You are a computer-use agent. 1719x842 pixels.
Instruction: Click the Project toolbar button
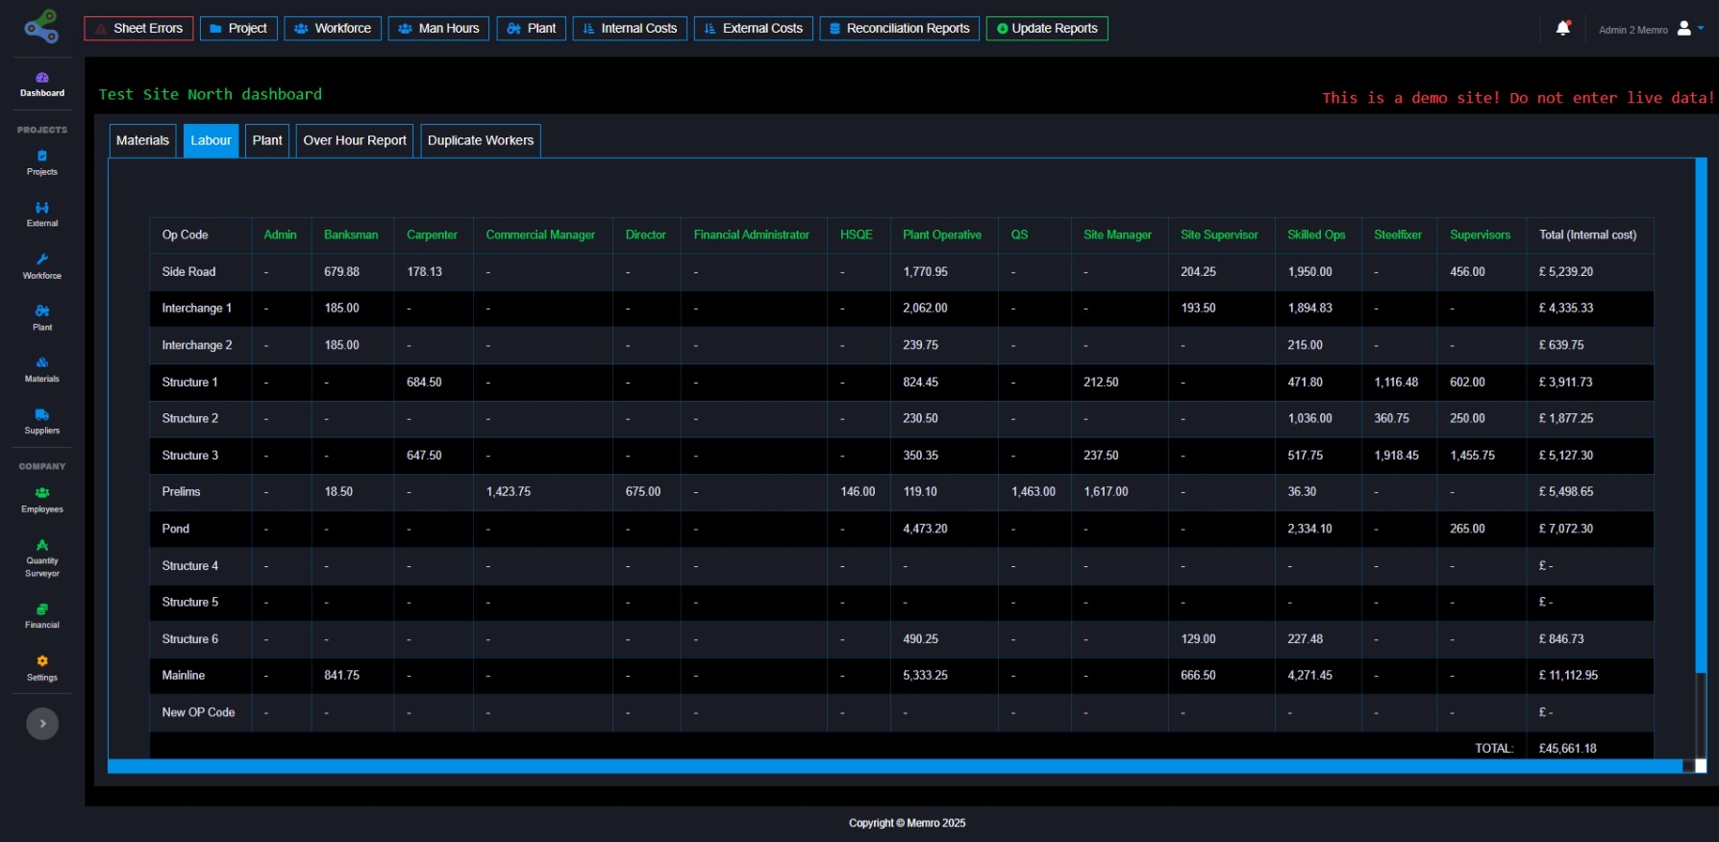click(238, 29)
